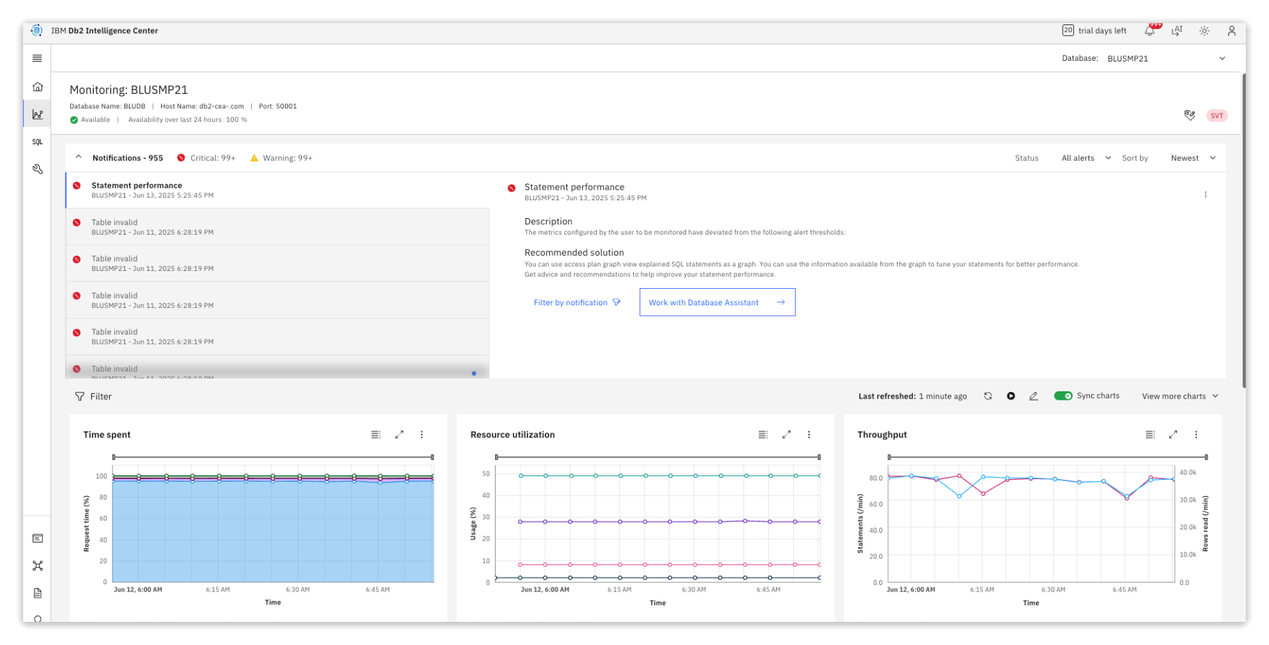Click the play live-data button
The width and height of the screenshot is (1269, 645).
point(1011,396)
